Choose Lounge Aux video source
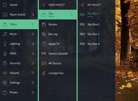138x101 pixels. coord(58,73)
